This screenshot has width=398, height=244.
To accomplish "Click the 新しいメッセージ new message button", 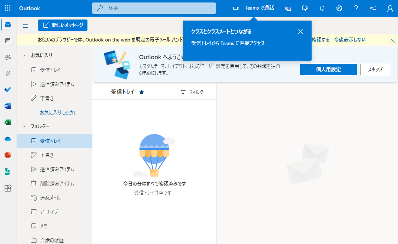I will pos(63,25).
